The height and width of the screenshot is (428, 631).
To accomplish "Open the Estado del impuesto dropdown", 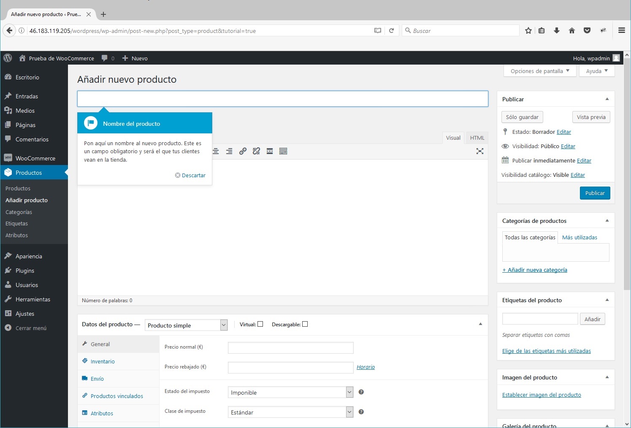I will tap(290, 392).
